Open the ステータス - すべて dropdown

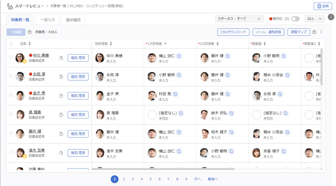(239, 19)
